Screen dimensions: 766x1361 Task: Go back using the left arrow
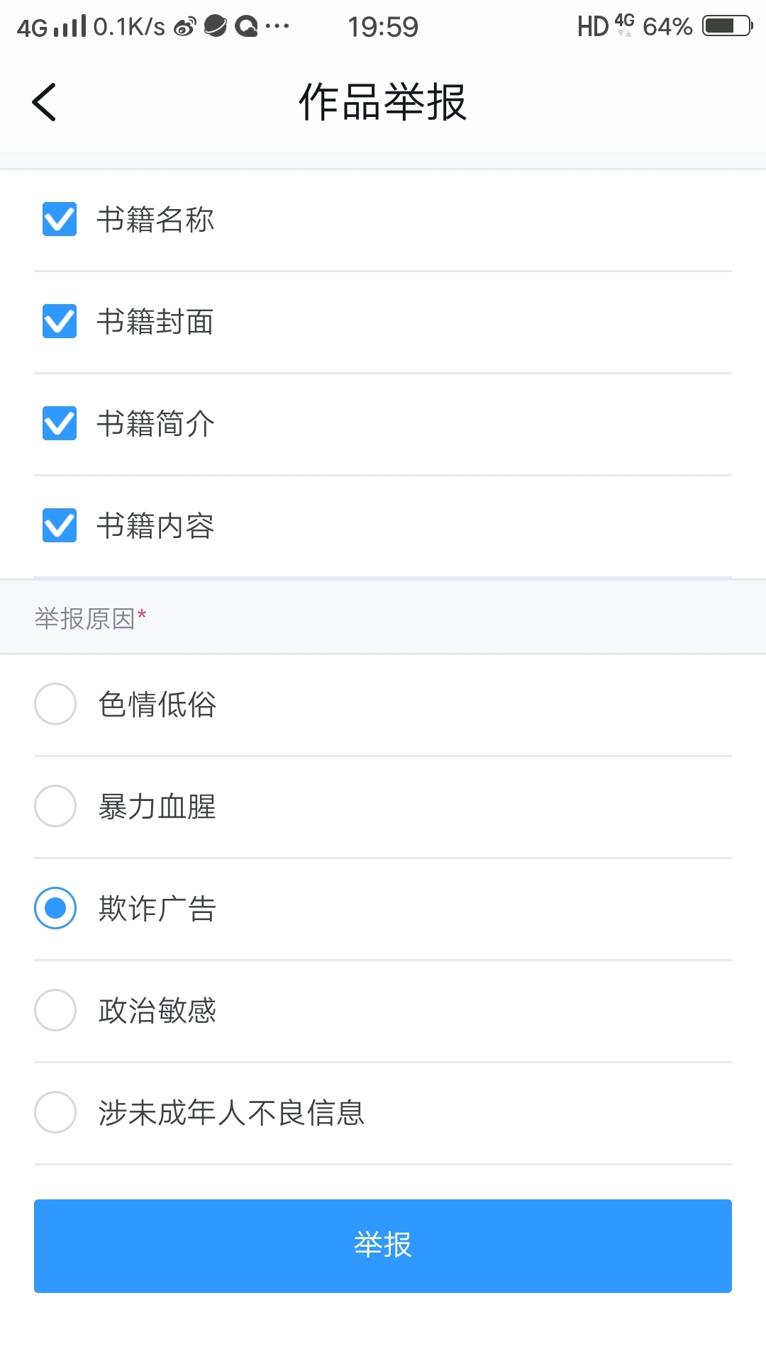point(44,102)
